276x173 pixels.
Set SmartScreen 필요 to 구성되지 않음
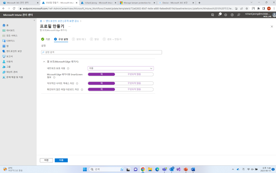[134, 74]
